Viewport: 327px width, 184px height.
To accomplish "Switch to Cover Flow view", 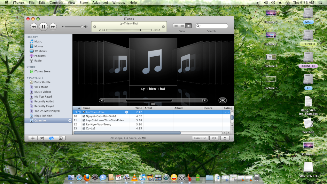I will pyautogui.click(x=189, y=26).
